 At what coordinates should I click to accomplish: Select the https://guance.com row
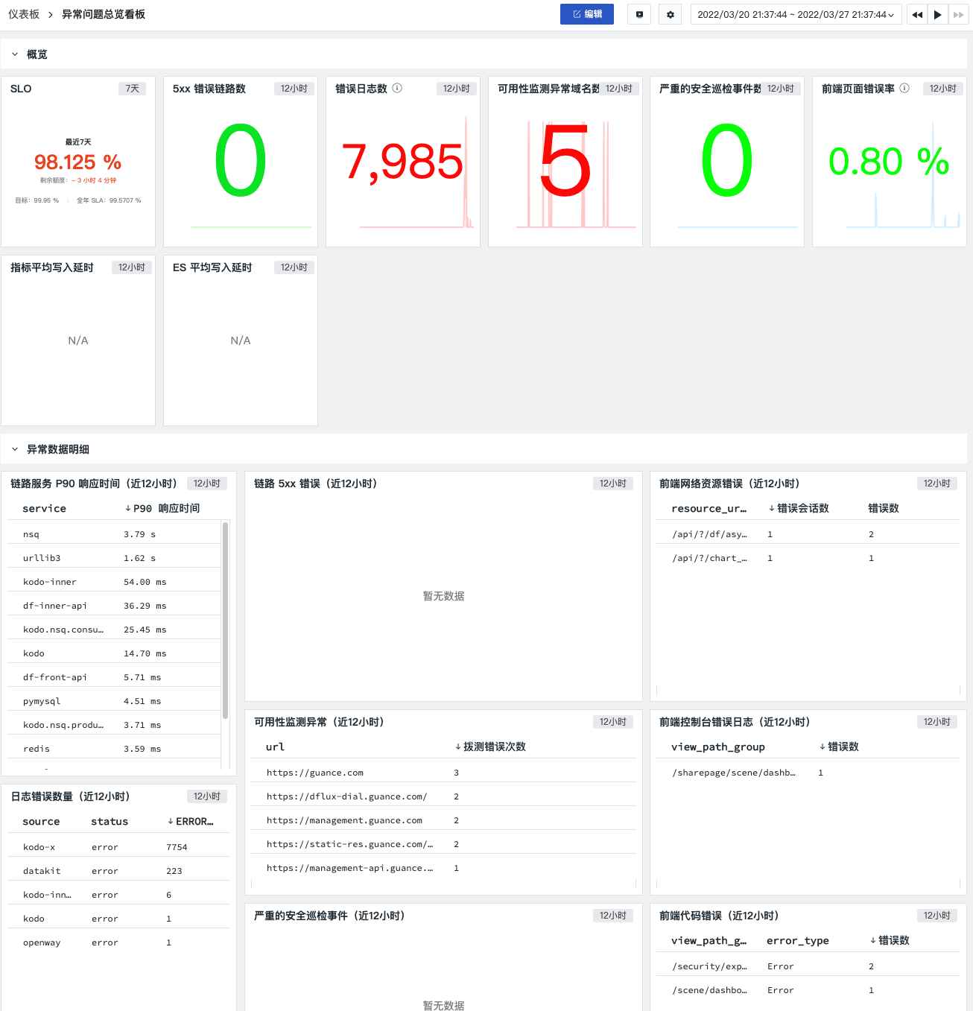point(444,773)
